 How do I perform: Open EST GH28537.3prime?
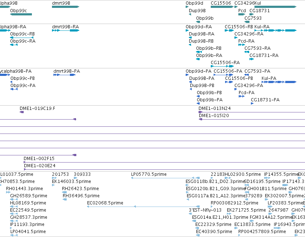[x=29, y=217]
